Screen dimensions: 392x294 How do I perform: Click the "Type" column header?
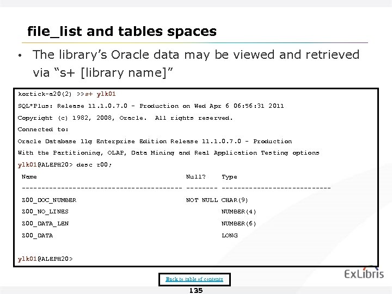tap(229, 177)
